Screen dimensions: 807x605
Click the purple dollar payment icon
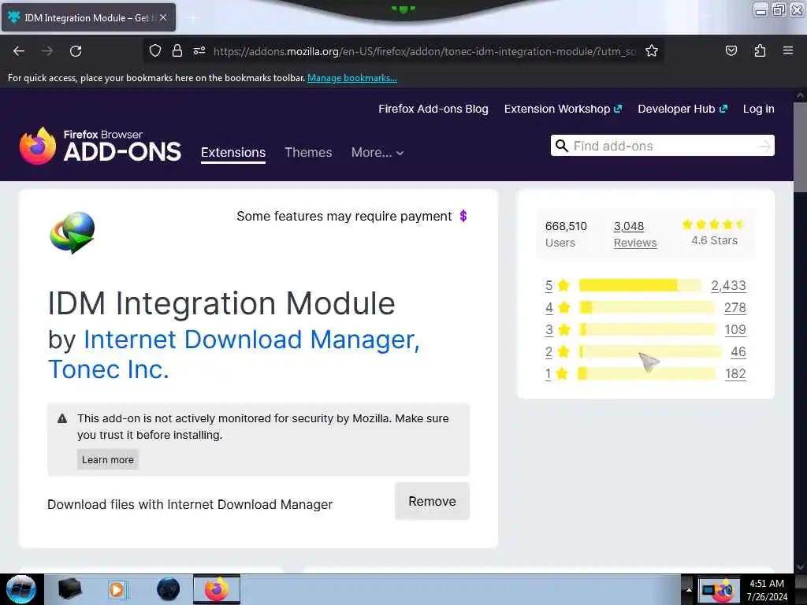click(x=463, y=216)
